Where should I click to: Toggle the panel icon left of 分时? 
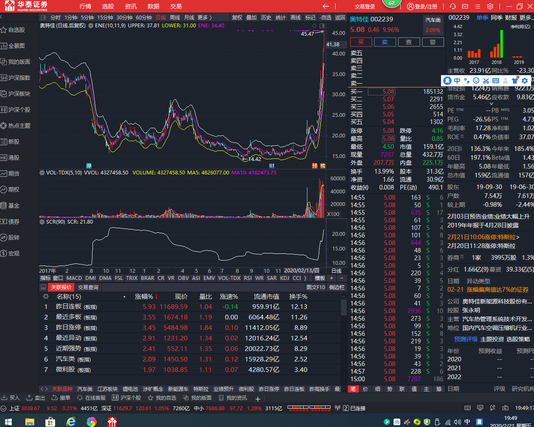click(x=43, y=18)
